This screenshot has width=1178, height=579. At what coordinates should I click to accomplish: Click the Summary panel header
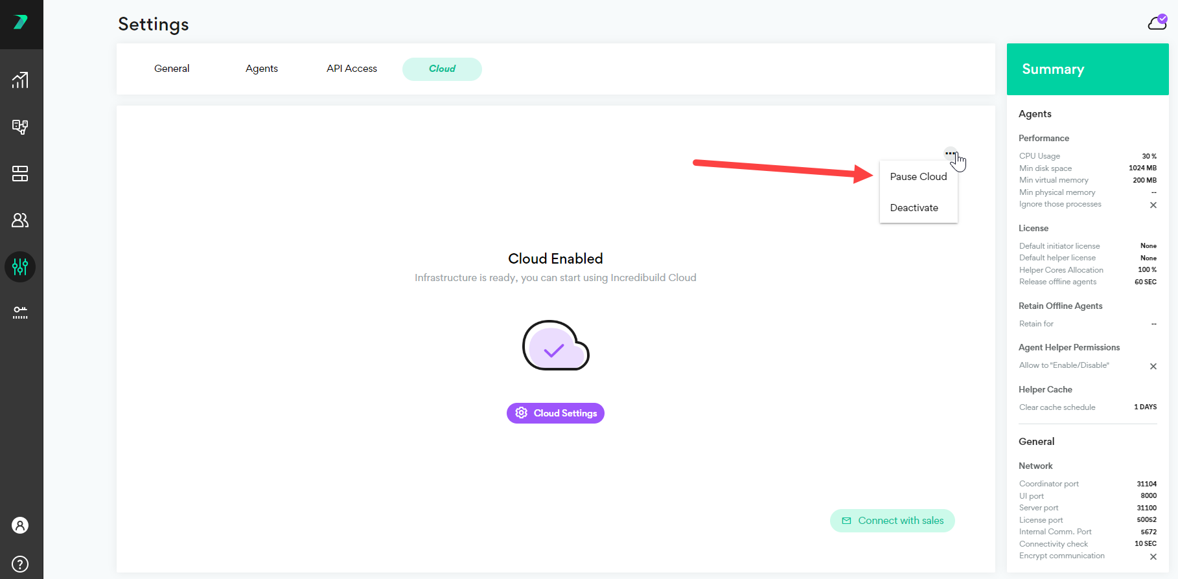pos(1088,69)
